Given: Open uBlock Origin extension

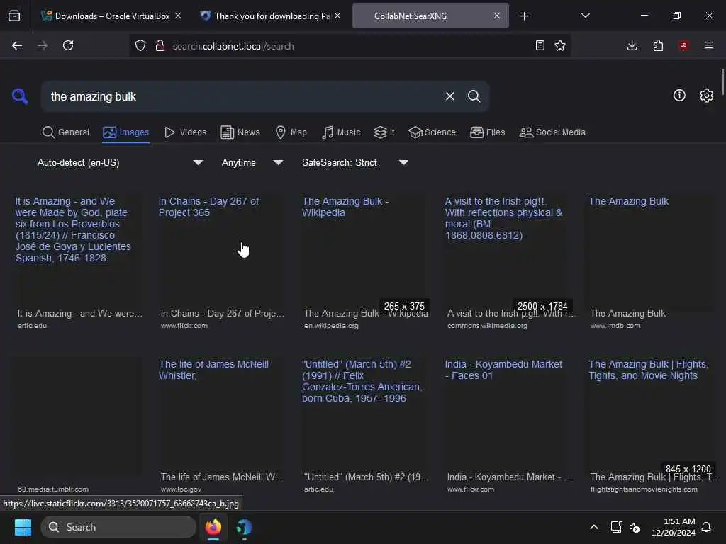Looking at the screenshot, I should tap(683, 45).
